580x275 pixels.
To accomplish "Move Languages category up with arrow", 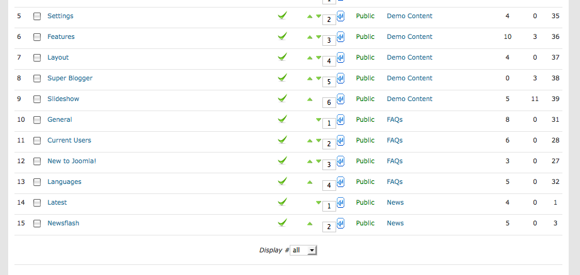I will (310, 182).
